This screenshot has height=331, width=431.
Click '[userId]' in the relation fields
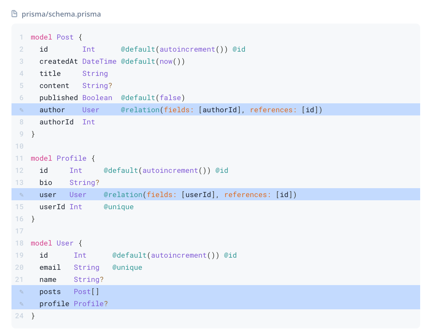(x=198, y=195)
